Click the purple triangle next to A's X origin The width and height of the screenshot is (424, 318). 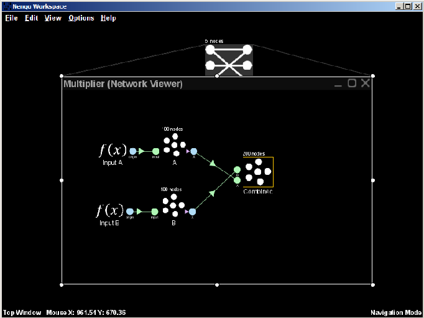coord(188,151)
